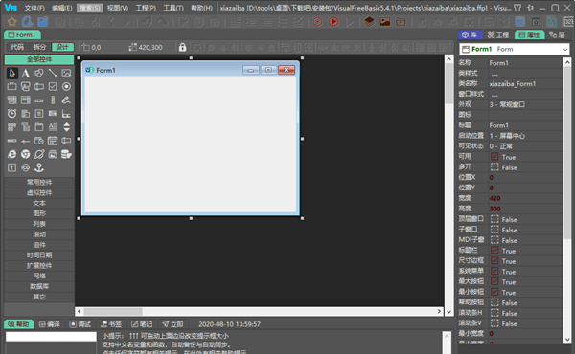
Task: Select the Option radio button control
Action: 66,86
